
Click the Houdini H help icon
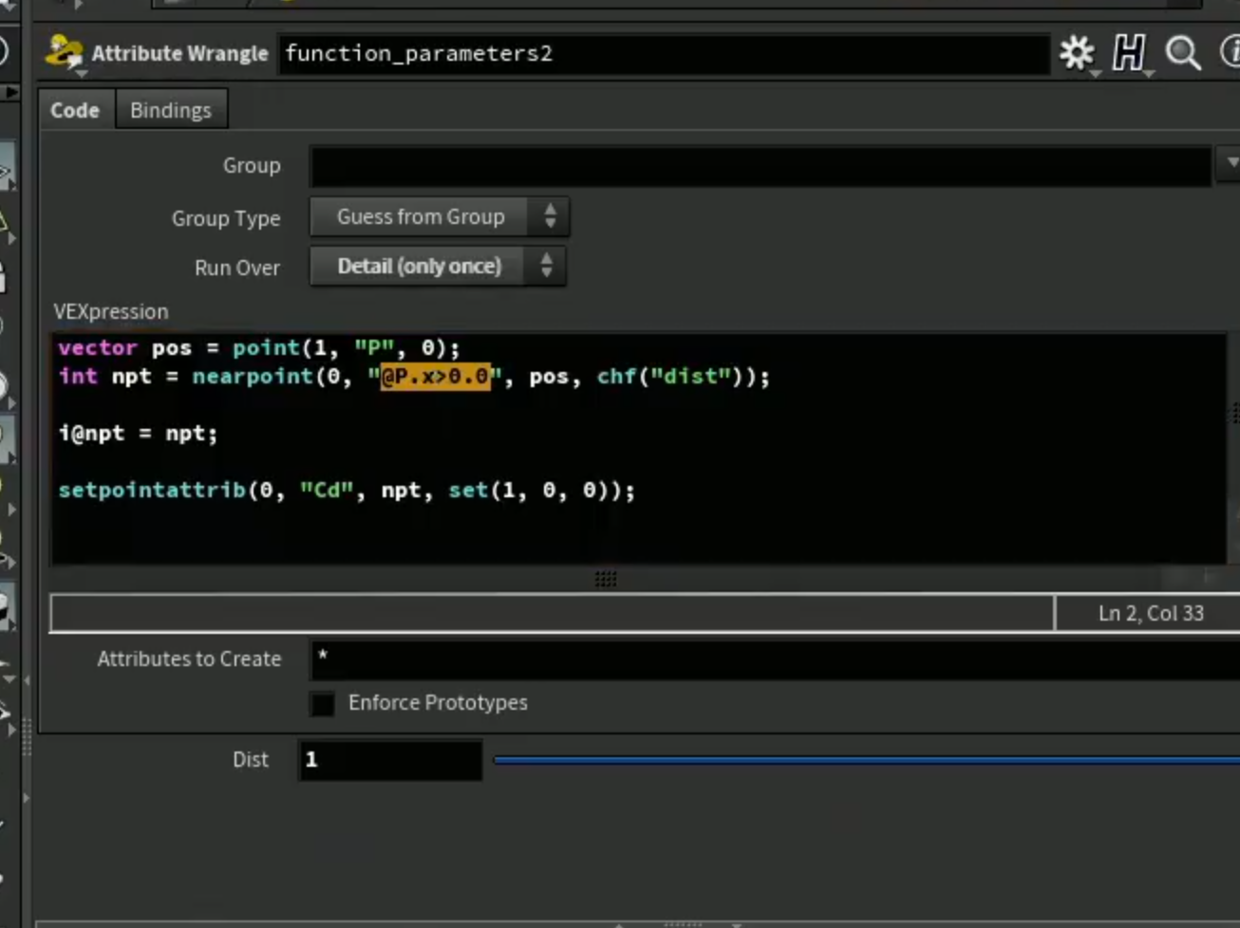coord(1129,53)
